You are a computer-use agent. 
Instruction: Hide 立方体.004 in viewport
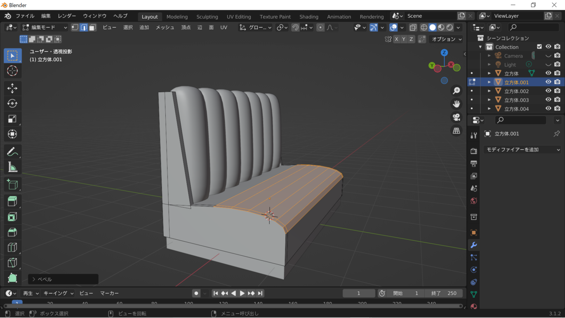click(x=548, y=109)
